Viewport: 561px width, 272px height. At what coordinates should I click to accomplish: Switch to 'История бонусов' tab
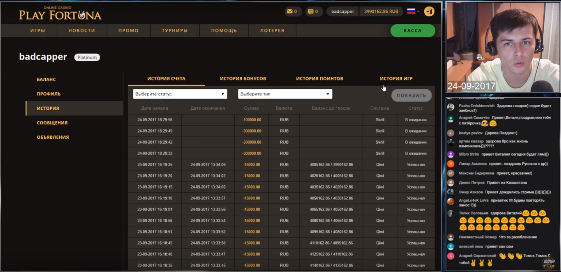coord(243,79)
